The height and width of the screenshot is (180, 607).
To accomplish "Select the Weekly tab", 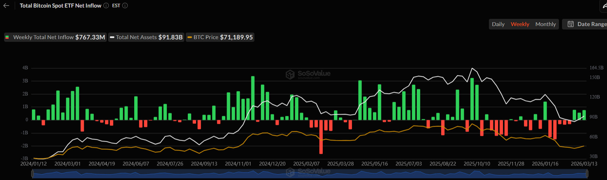I will (520, 24).
